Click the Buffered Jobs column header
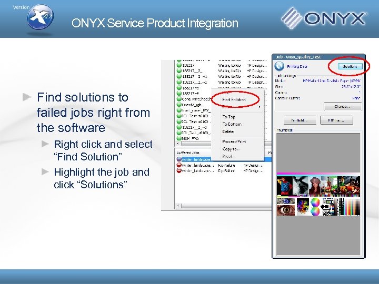This screenshot has height=284, width=379. pyautogui.click(x=188, y=153)
